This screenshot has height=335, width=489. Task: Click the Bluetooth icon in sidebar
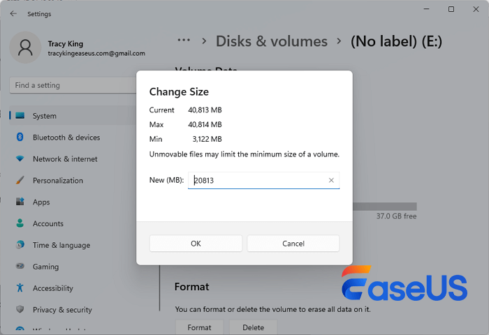click(20, 137)
